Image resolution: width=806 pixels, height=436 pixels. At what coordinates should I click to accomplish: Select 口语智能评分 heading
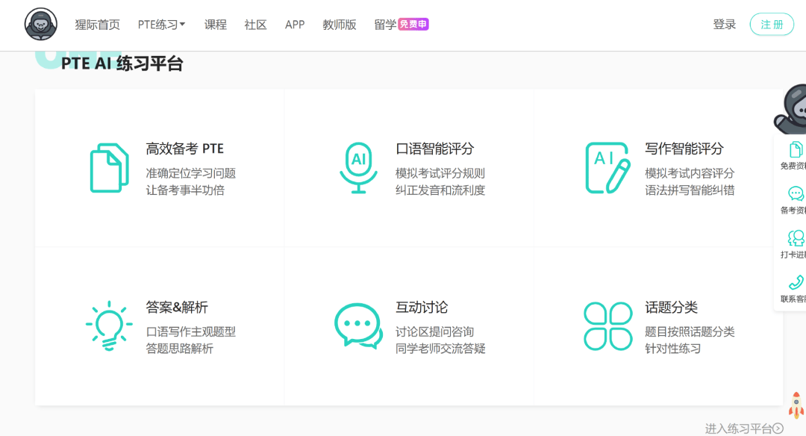point(434,149)
